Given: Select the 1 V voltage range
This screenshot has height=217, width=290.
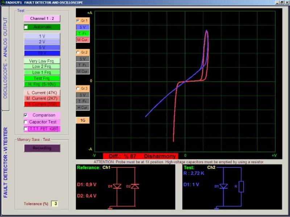Looking at the screenshot, I should tap(42, 36).
